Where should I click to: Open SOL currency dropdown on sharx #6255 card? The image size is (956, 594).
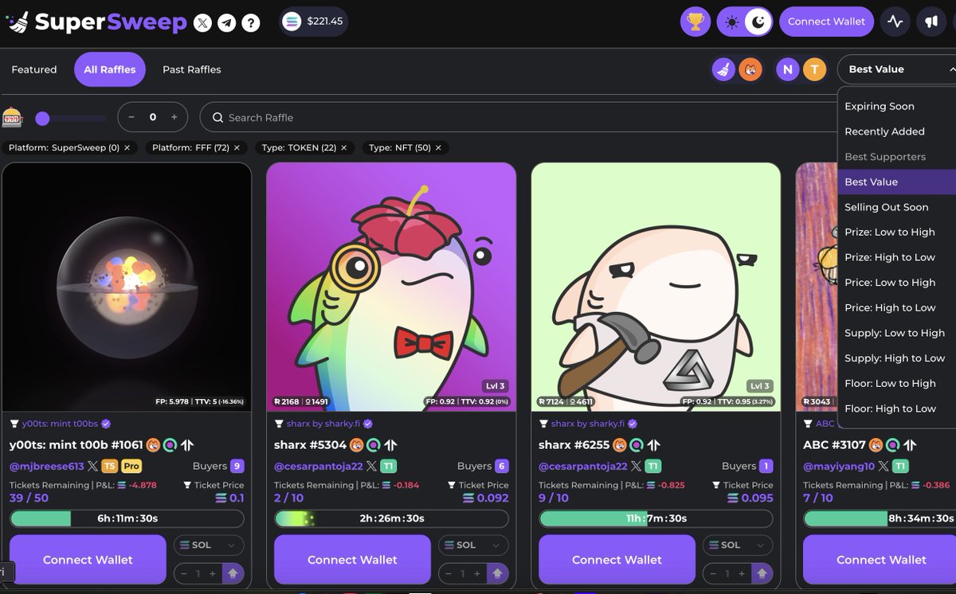tap(738, 545)
